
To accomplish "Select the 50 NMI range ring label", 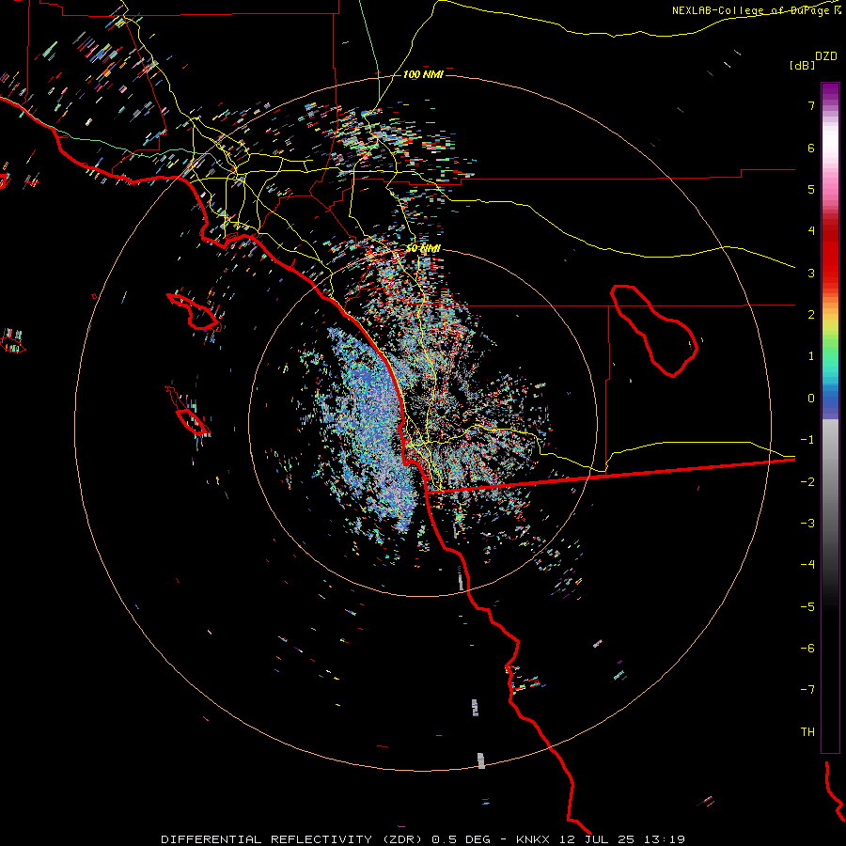I will click(423, 248).
